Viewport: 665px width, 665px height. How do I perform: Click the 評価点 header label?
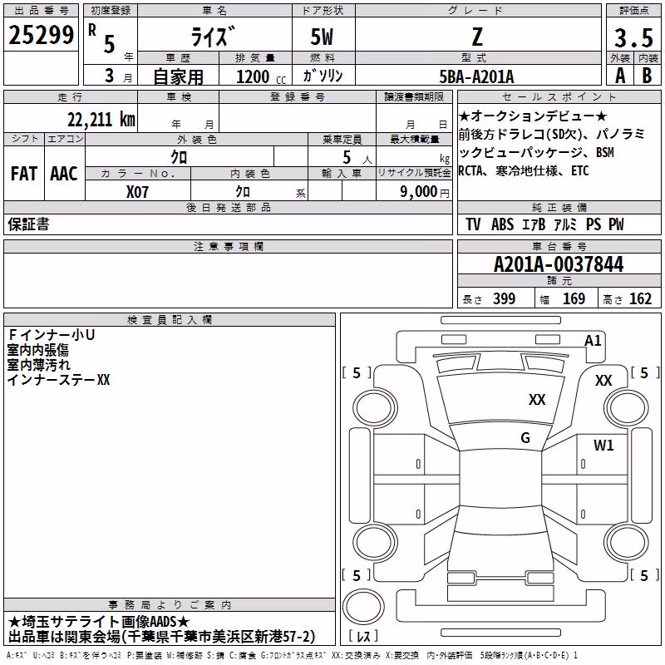pyautogui.click(x=633, y=10)
